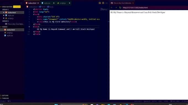Close the This is My First Website preview tab

[x=133, y=3]
